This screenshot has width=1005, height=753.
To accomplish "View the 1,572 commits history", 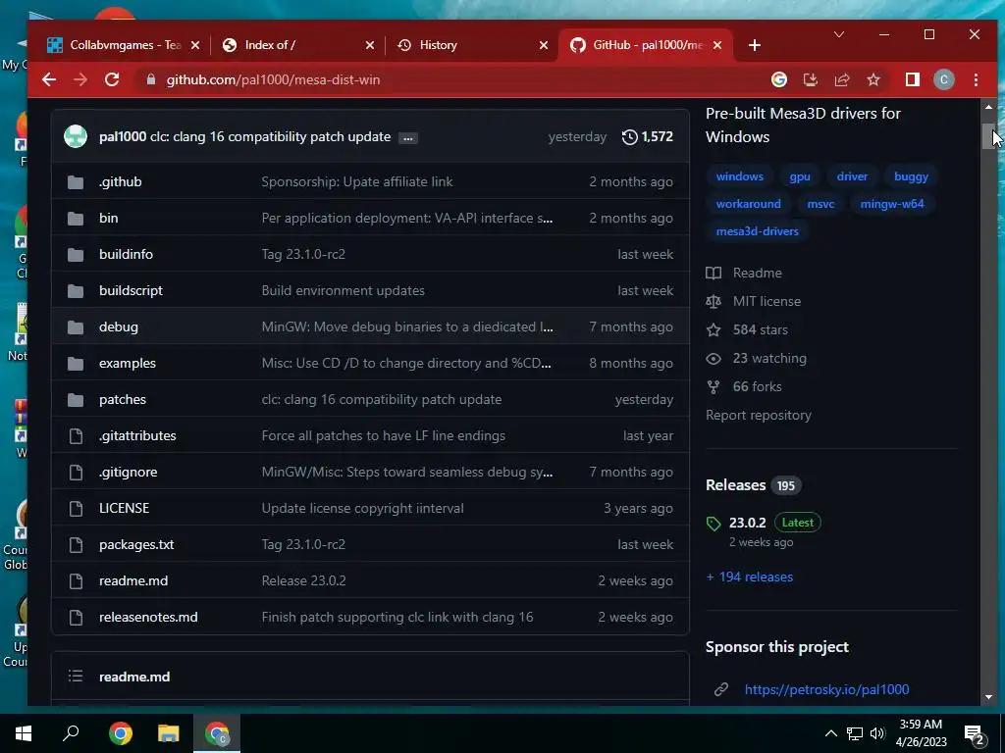I will (648, 136).
